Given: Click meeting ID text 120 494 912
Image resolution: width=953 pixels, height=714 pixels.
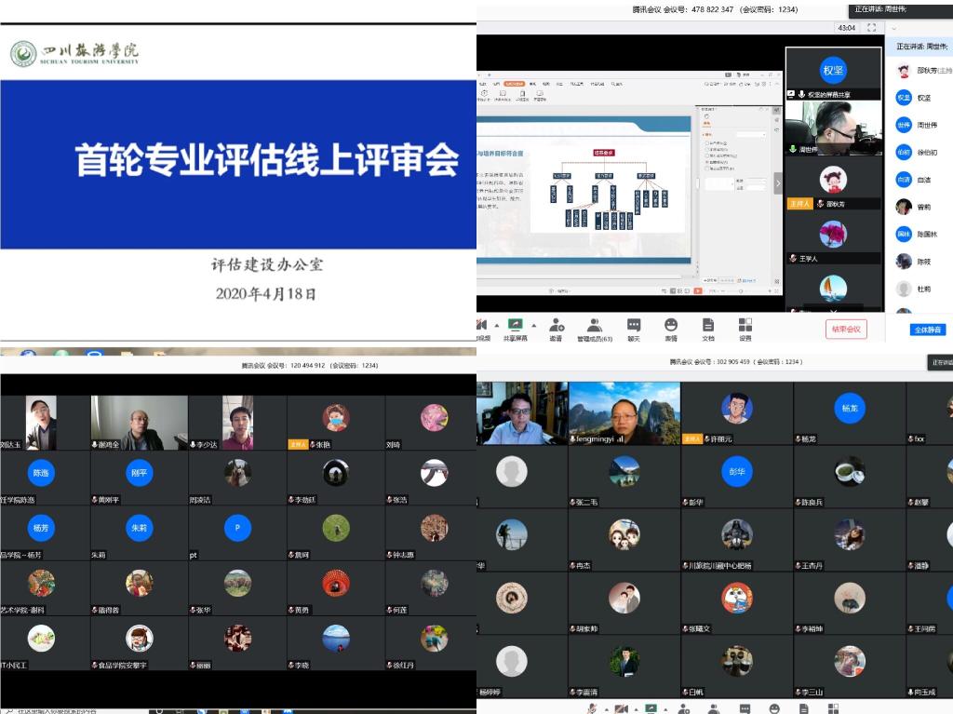Looking at the screenshot, I should (x=307, y=366).
